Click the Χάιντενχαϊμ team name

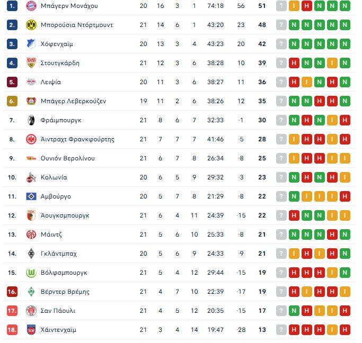[58, 330]
